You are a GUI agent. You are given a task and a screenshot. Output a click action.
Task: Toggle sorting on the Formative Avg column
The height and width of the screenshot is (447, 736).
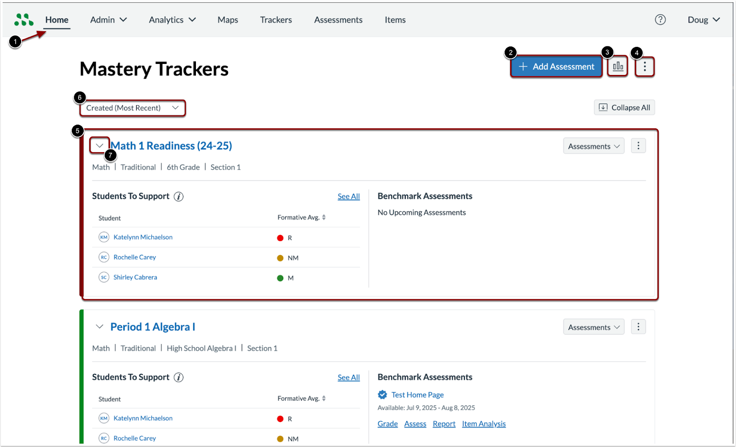[x=325, y=217]
